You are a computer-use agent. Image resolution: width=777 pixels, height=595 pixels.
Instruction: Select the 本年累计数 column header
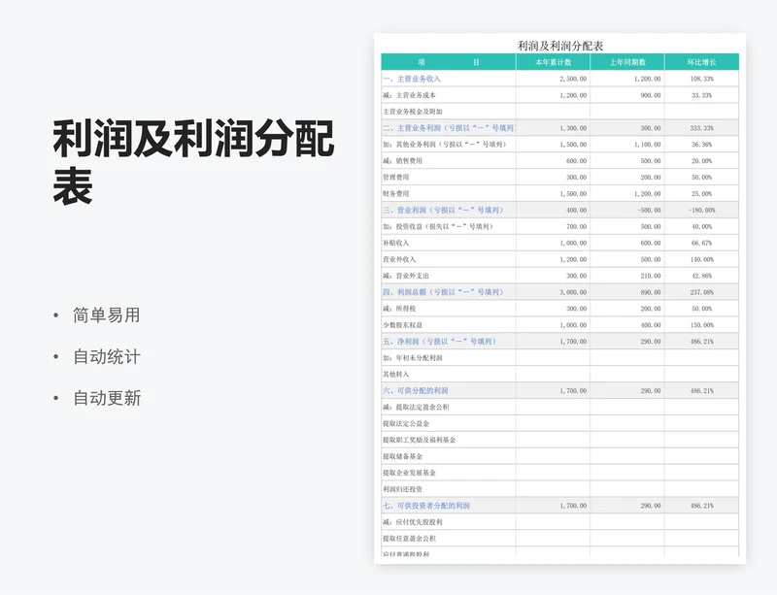(x=553, y=62)
